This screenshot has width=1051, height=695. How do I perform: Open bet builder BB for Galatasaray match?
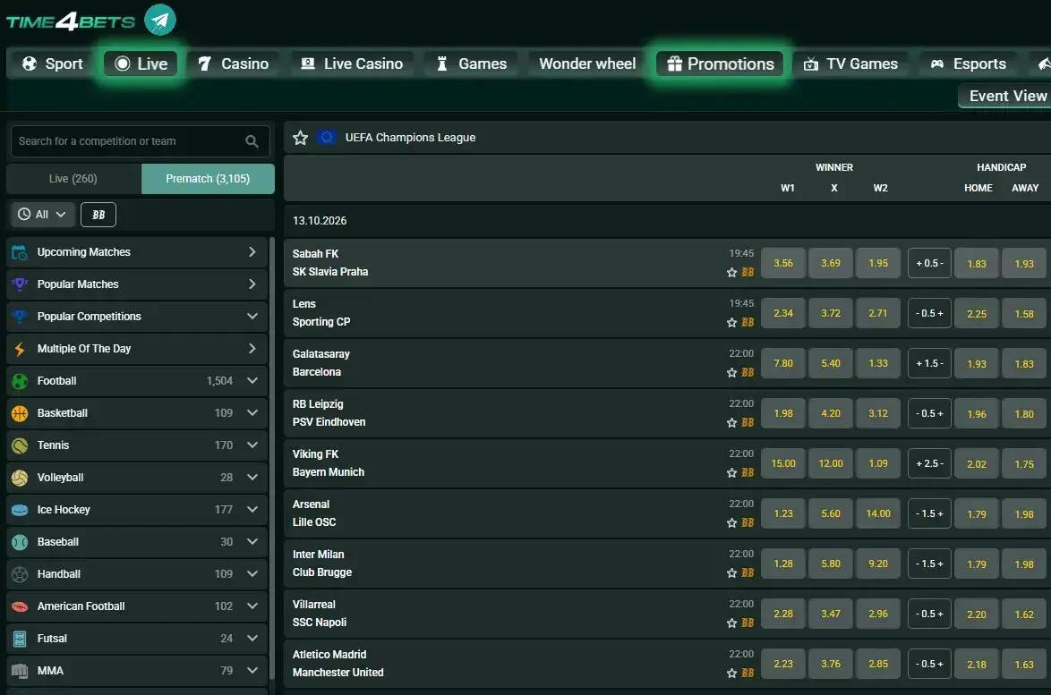point(748,373)
